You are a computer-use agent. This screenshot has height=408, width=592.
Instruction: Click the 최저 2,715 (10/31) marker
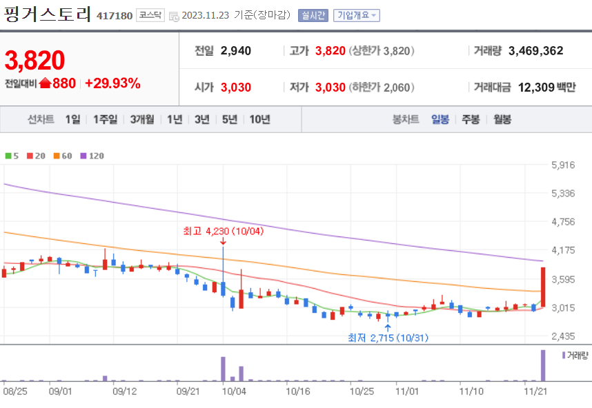[388, 338]
